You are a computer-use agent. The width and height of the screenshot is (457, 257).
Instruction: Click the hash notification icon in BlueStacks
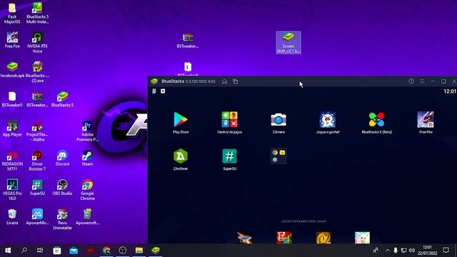coord(154,91)
